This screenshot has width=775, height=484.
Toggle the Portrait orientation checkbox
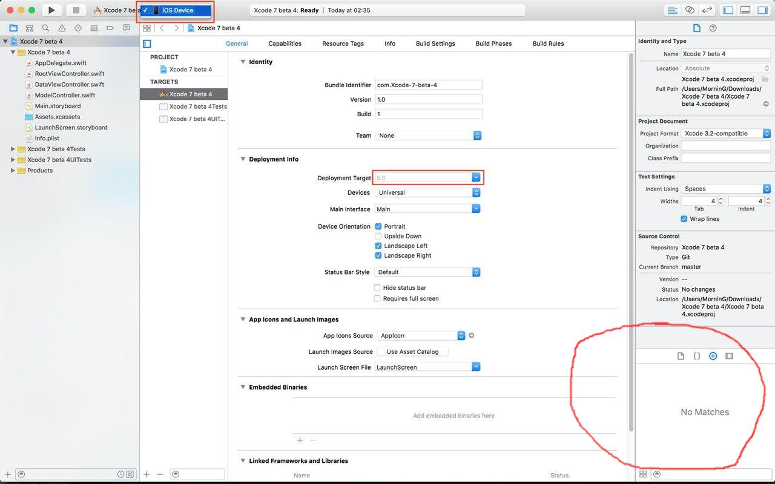[378, 226]
